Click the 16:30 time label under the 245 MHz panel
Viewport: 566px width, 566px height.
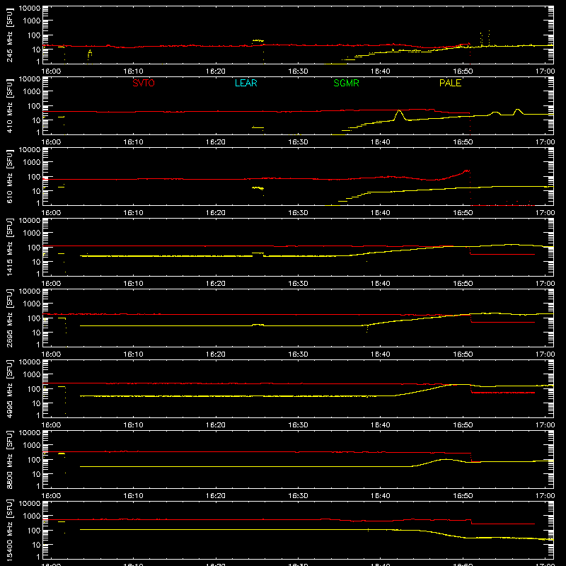298,71
